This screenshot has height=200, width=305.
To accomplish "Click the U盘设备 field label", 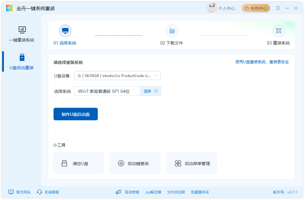I will tap(62, 76).
